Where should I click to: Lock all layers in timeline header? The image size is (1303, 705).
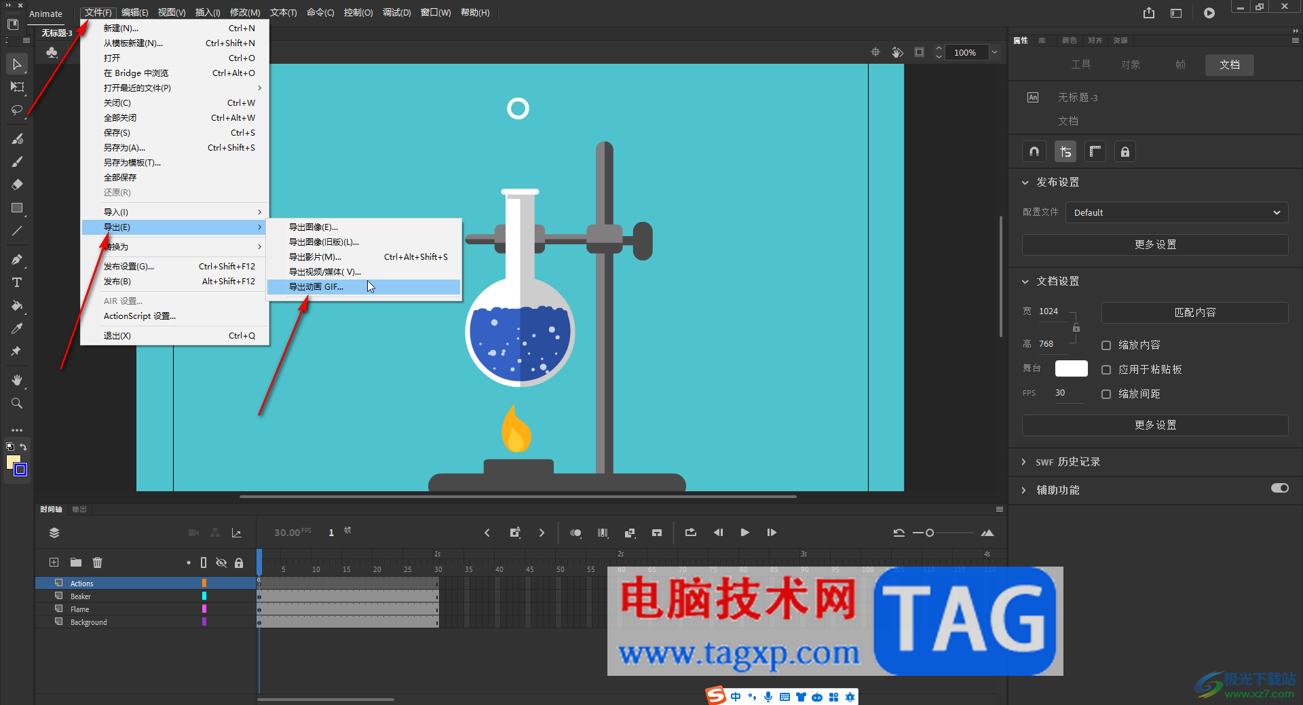(x=239, y=563)
